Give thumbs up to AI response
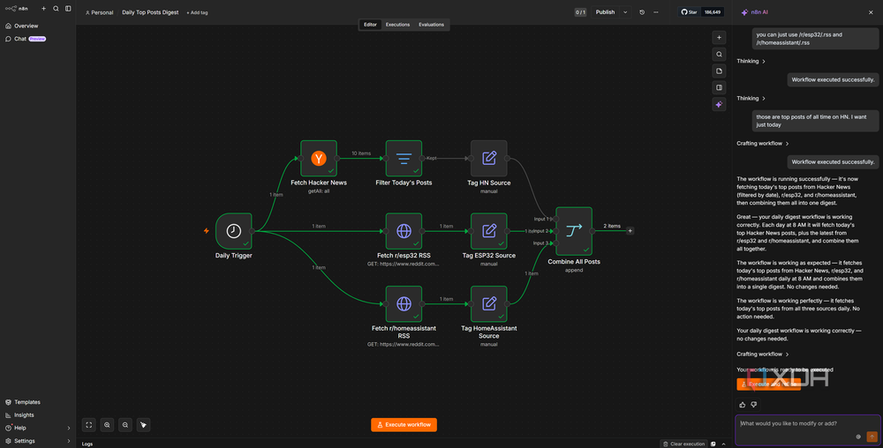883x448 pixels. click(743, 405)
